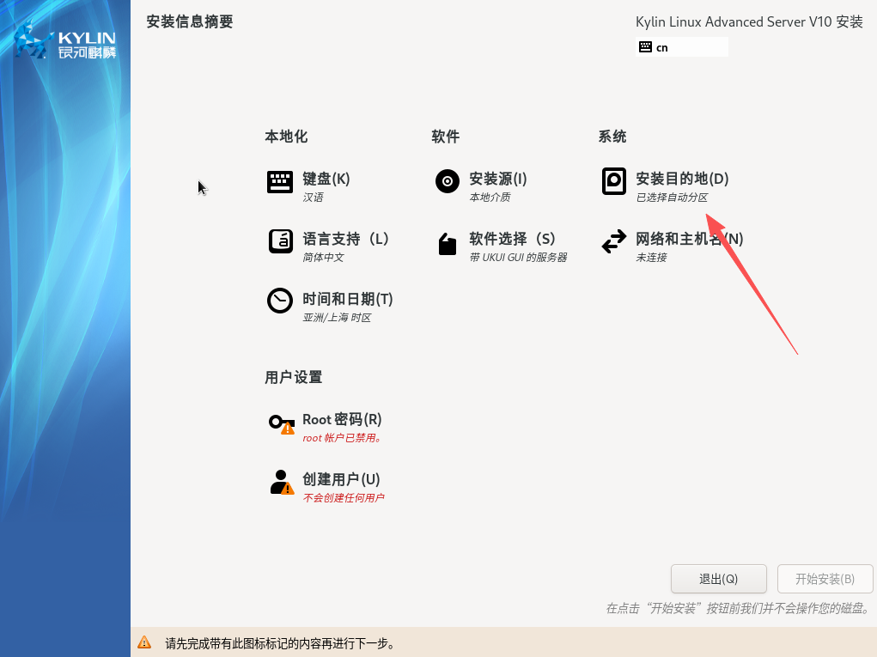
Task: Open the cn keyboard layout selector
Action: coord(681,46)
